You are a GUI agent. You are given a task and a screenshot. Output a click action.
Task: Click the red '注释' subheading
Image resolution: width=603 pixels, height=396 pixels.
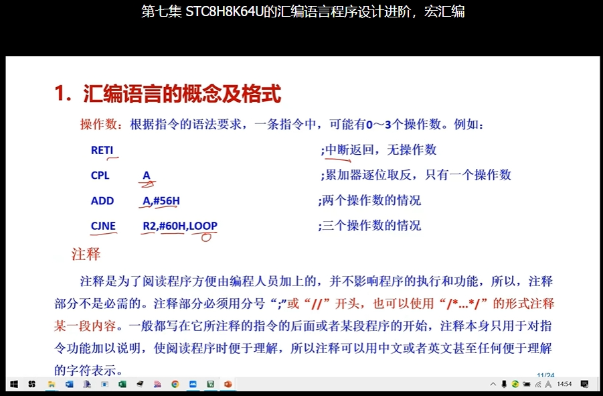click(86, 255)
